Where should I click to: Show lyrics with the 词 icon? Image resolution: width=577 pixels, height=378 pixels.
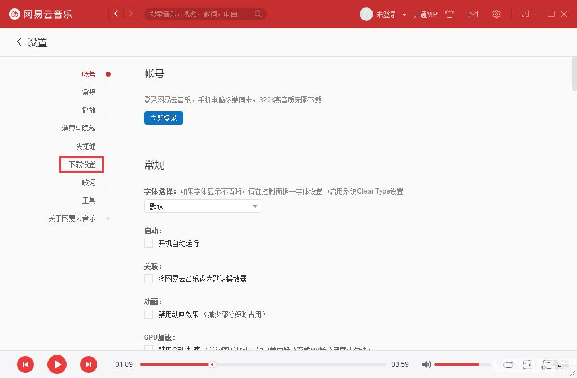click(x=528, y=364)
